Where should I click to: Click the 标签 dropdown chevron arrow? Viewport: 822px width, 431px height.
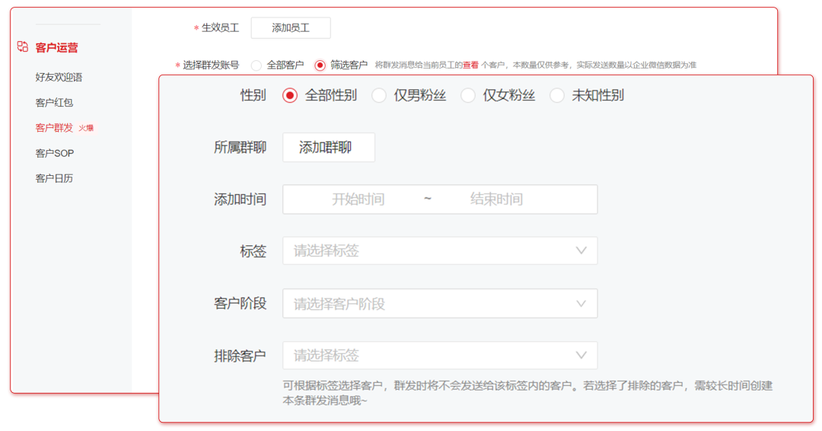581,251
